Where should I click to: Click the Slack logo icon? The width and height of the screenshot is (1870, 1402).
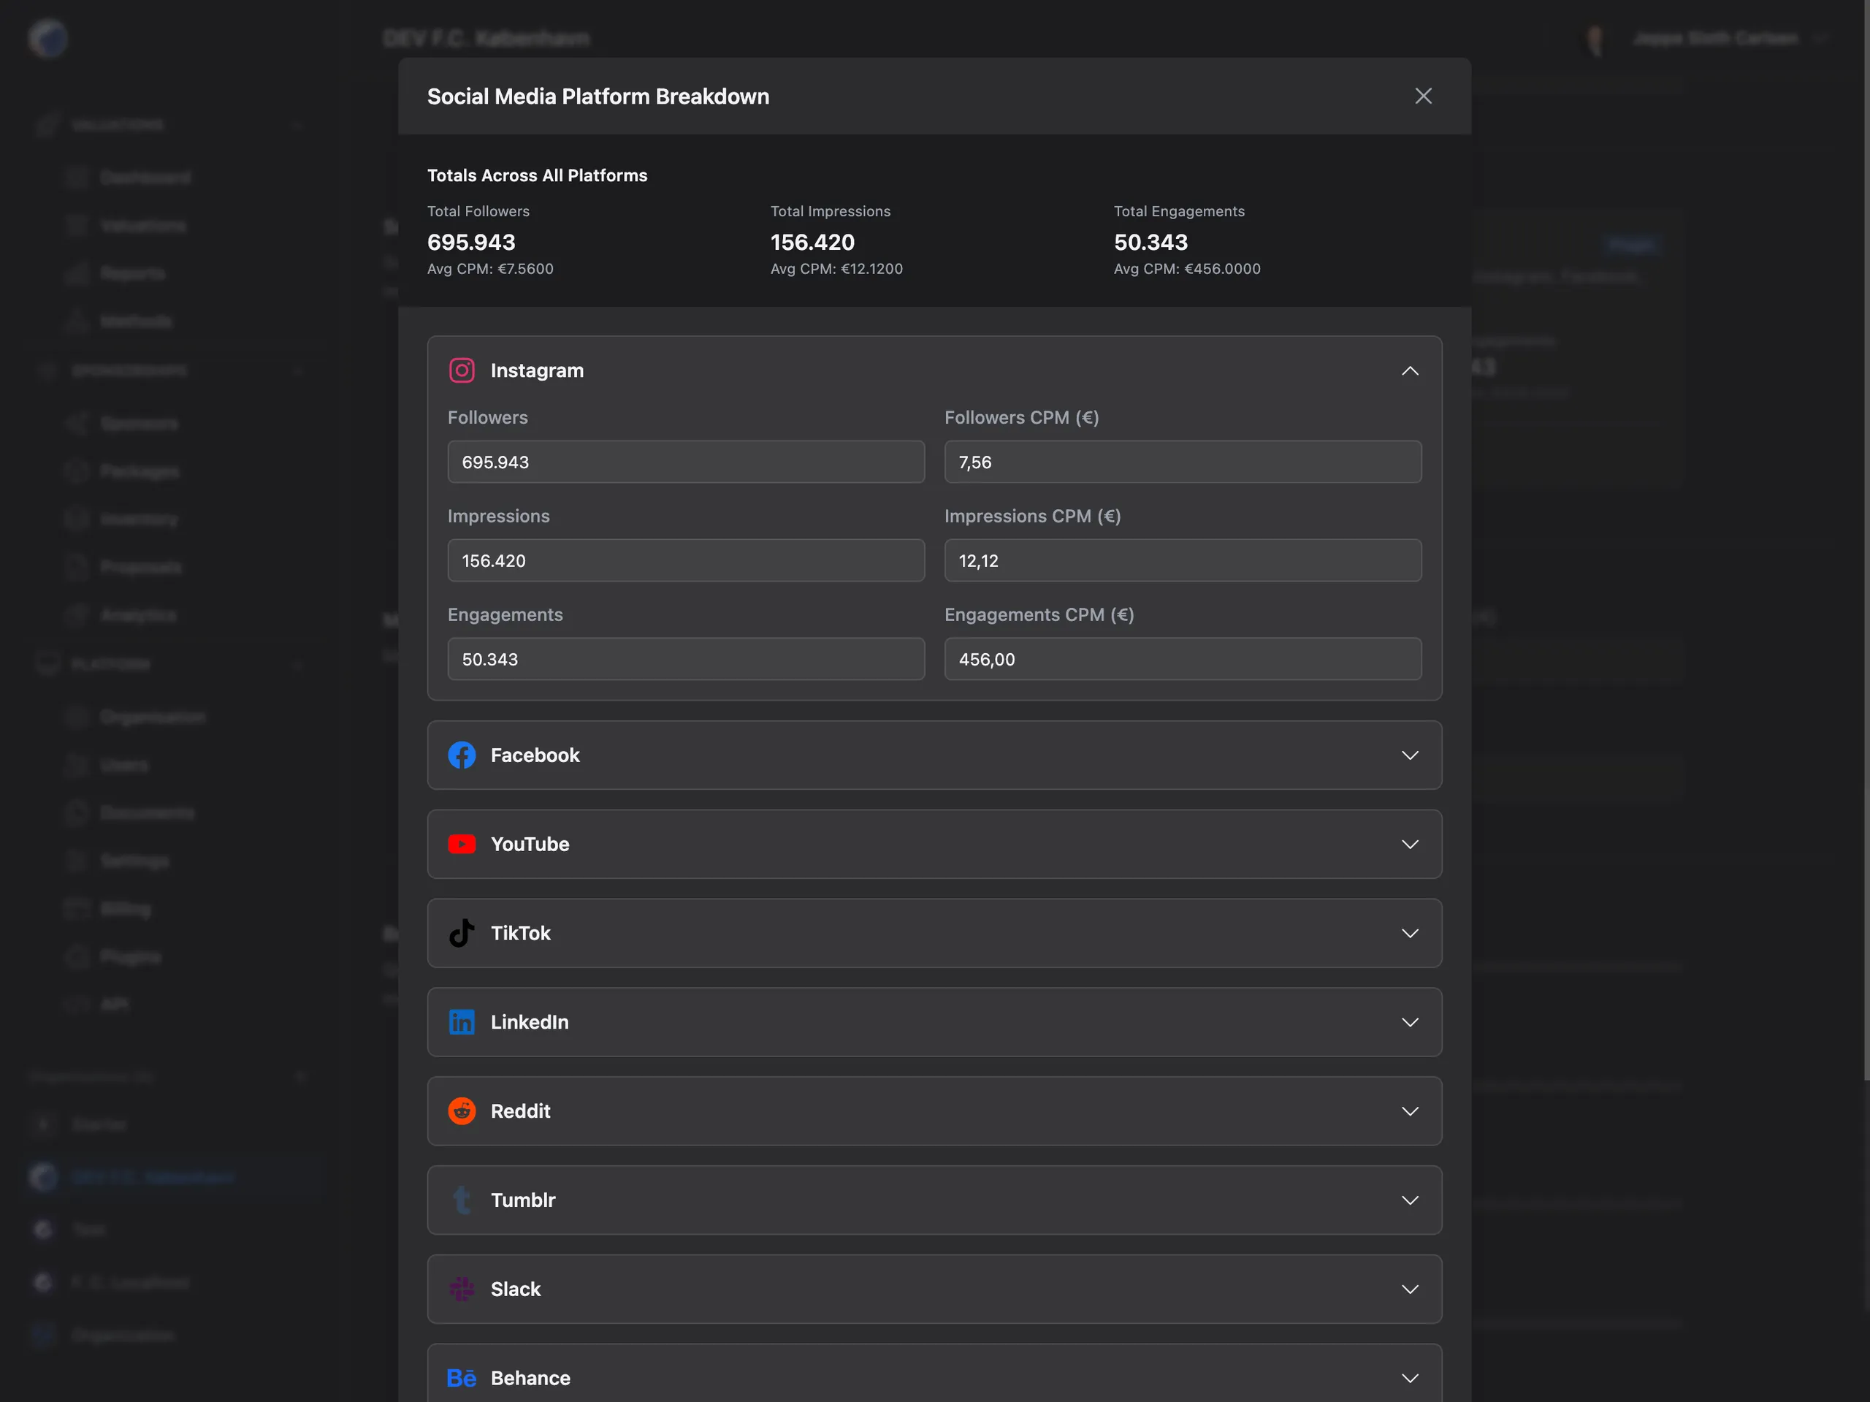click(462, 1289)
